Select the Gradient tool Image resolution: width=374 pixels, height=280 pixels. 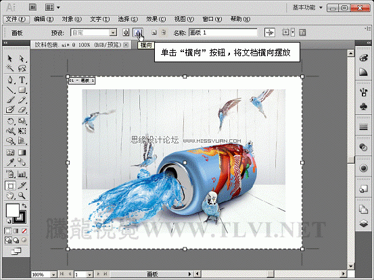[22, 153]
